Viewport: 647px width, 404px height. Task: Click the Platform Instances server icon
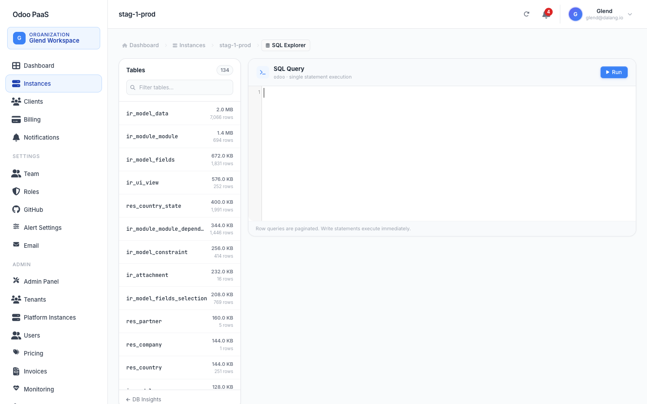click(x=16, y=317)
